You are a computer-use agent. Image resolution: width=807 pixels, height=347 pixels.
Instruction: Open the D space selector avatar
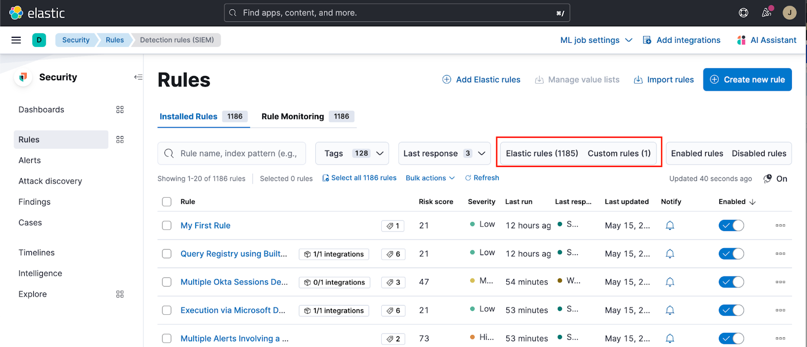point(39,40)
